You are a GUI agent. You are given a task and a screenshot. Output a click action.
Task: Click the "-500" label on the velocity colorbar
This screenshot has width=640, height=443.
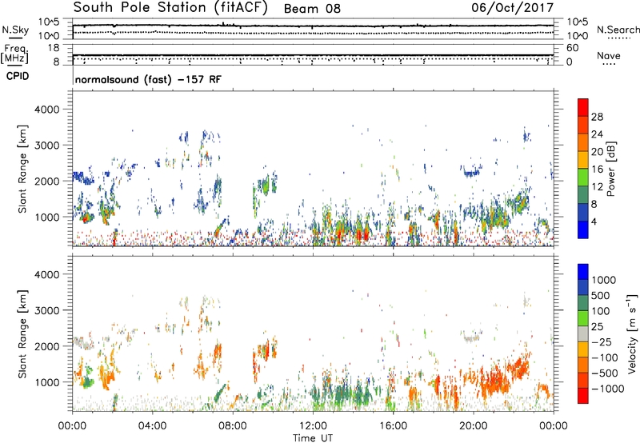(605, 373)
